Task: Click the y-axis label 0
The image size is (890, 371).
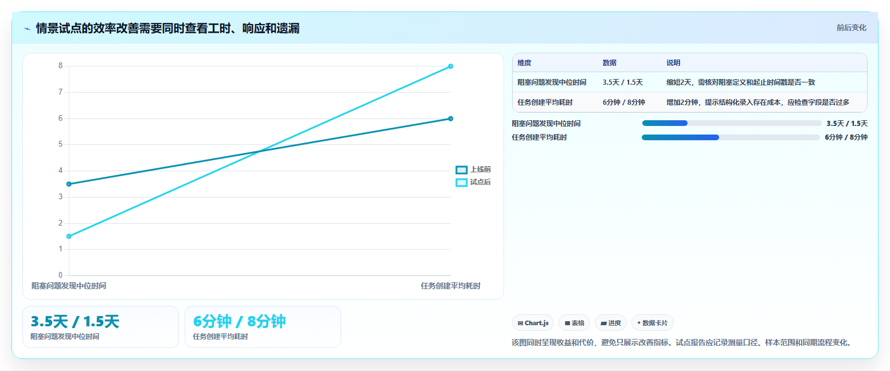Action: click(60, 275)
